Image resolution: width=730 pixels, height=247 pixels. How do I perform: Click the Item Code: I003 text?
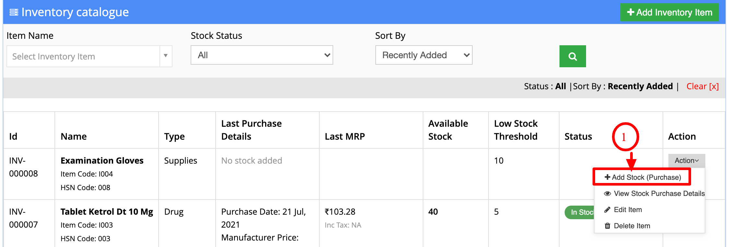click(x=87, y=225)
